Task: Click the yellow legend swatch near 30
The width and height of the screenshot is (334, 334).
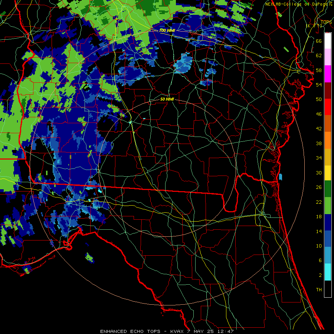Action: [x=328, y=173]
